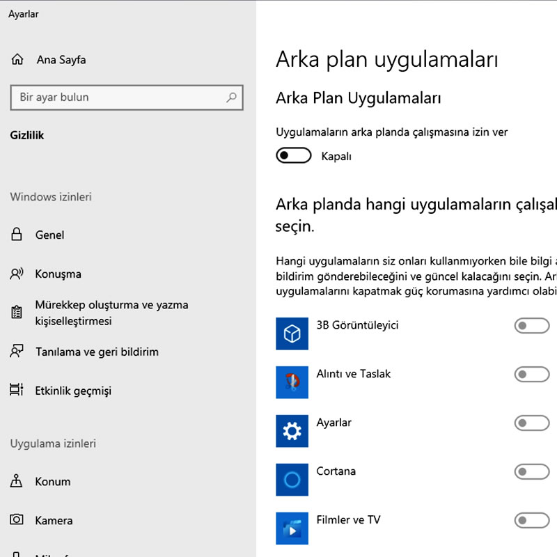Enable the main background apps toggle
This screenshot has height=557, width=557.
[293, 156]
